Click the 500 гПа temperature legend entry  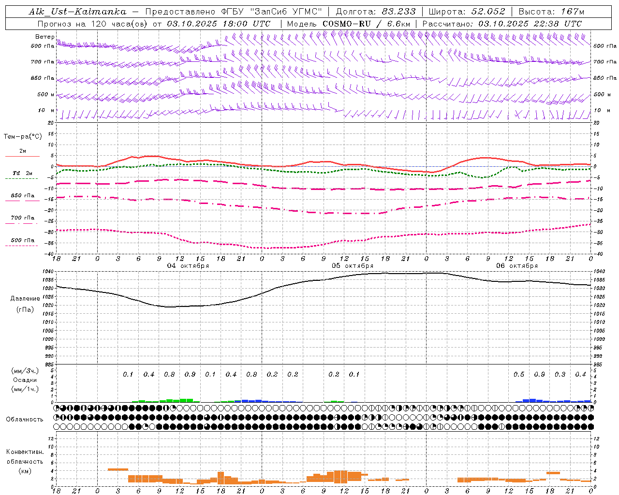pyautogui.click(x=23, y=240)
